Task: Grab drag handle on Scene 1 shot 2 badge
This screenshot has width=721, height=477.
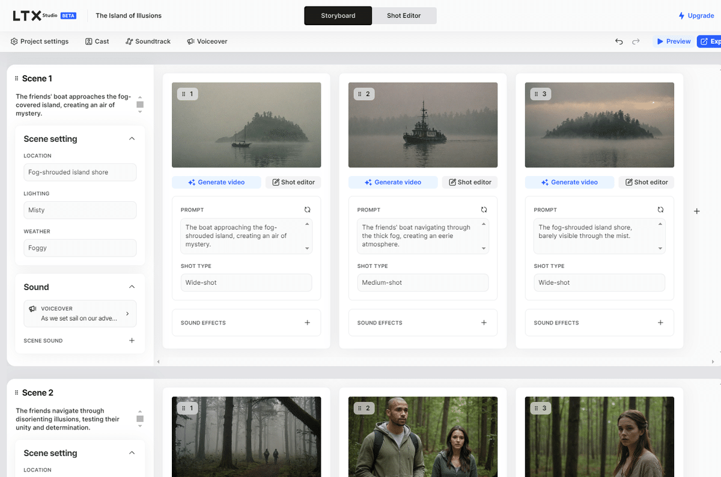Action: pyautogui.click(x=360, y=94)
